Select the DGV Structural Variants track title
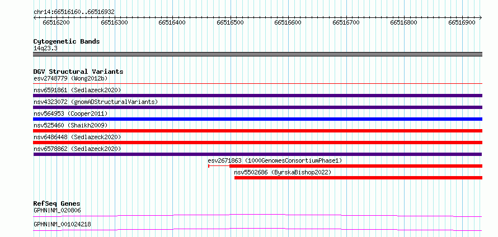This screenshot has width=498, height=237. [78, 72]
